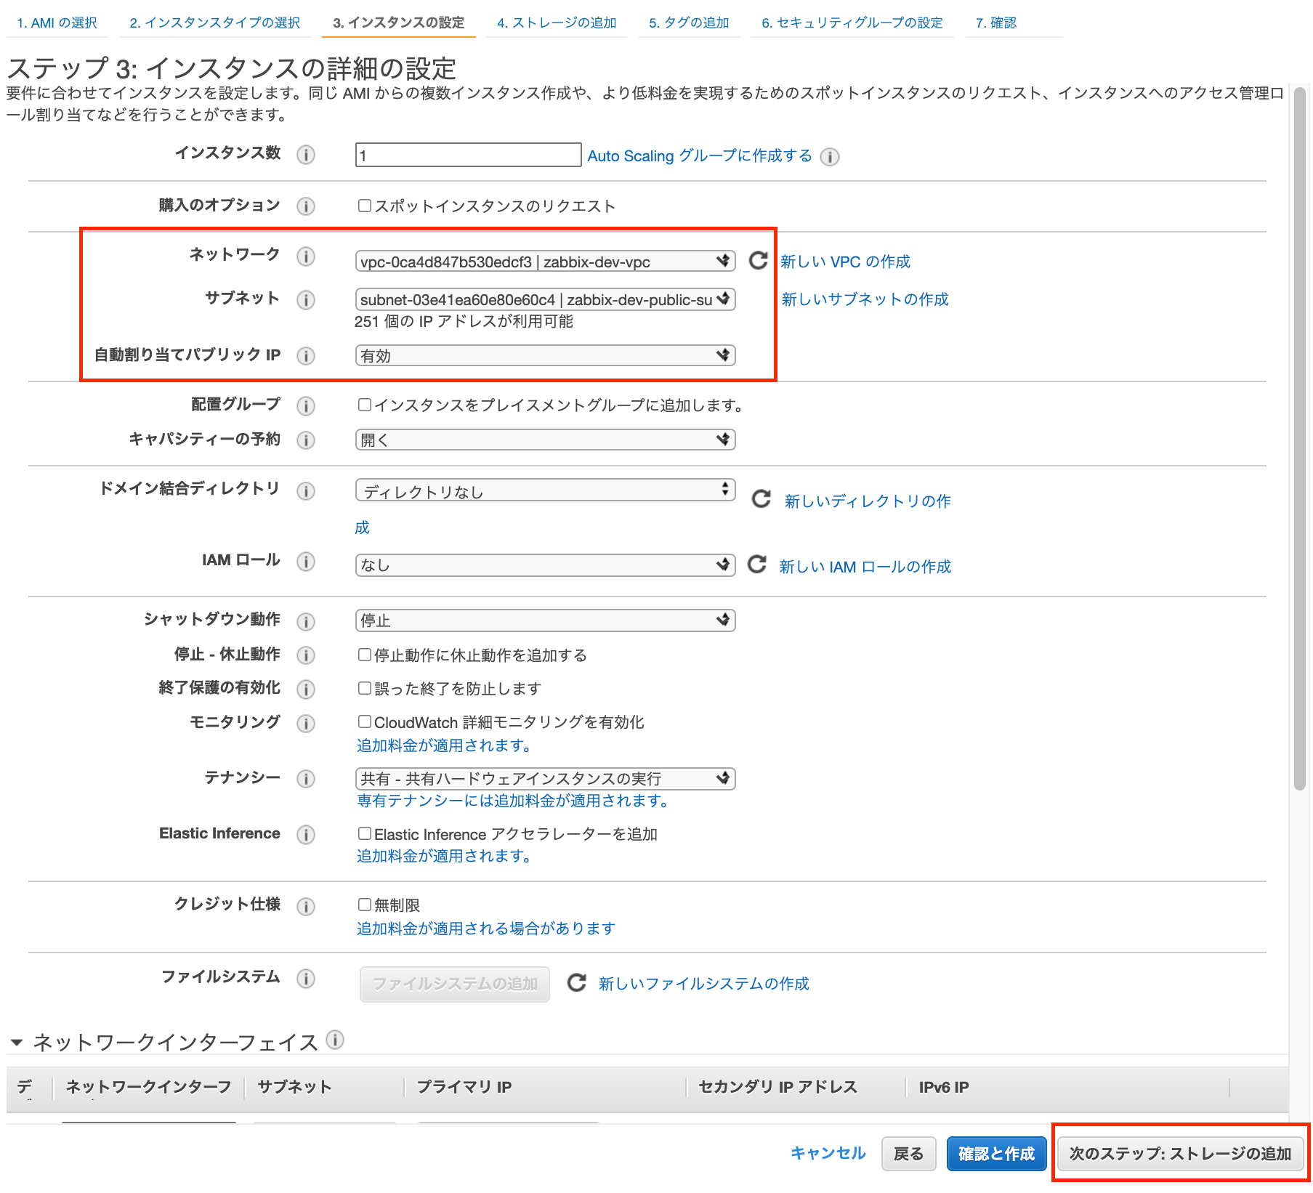Click the info icon beside インスタンス数
The width and height of the screenshot is (1313, 1193).
click(306, 155)
